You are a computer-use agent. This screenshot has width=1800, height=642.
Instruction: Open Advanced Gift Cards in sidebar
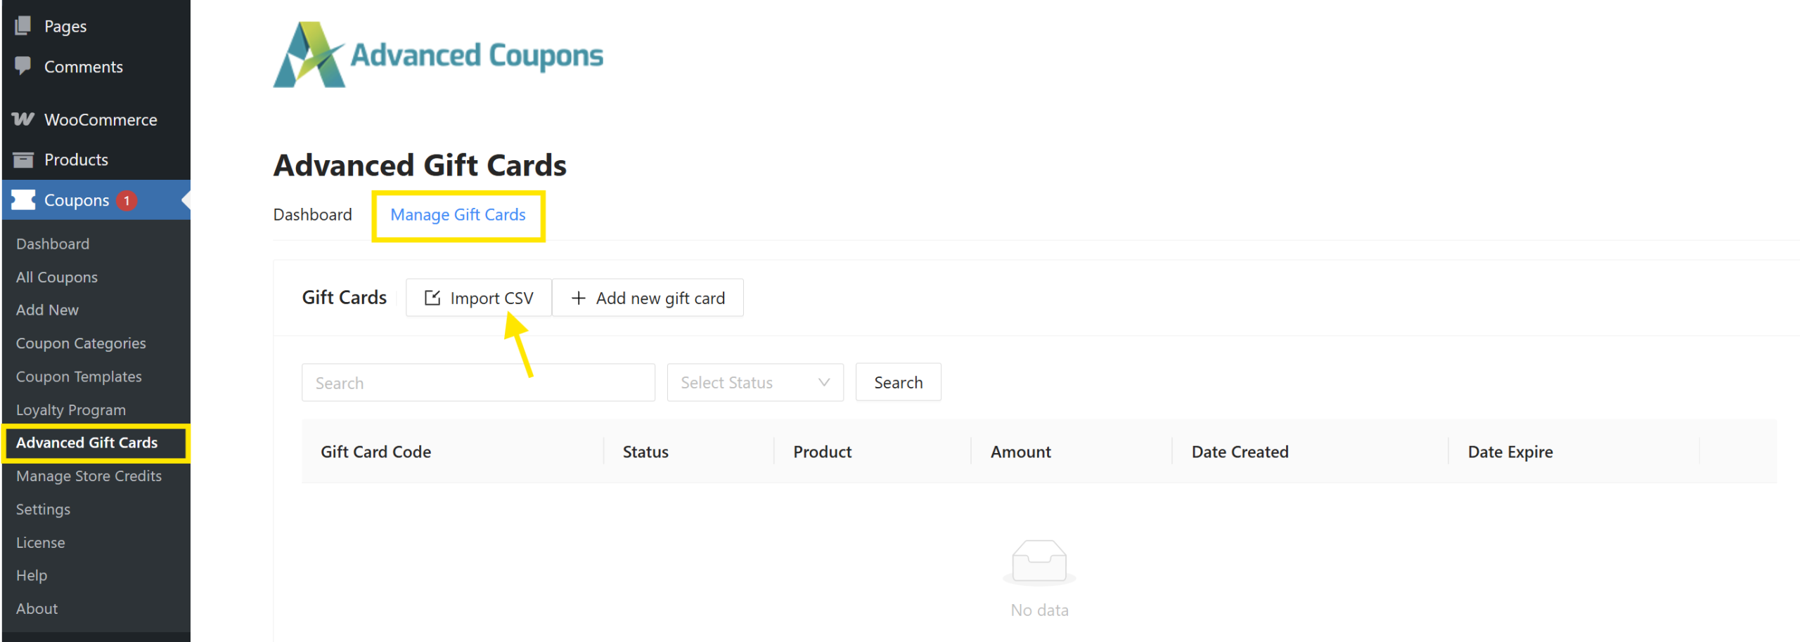tap(86, 443)
